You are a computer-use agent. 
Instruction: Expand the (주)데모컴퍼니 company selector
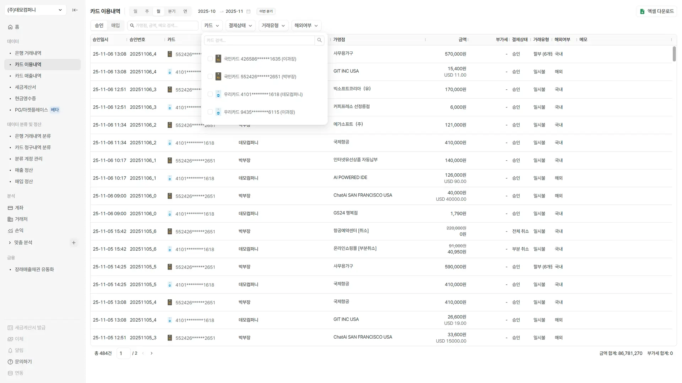click(x=35, y=10)
